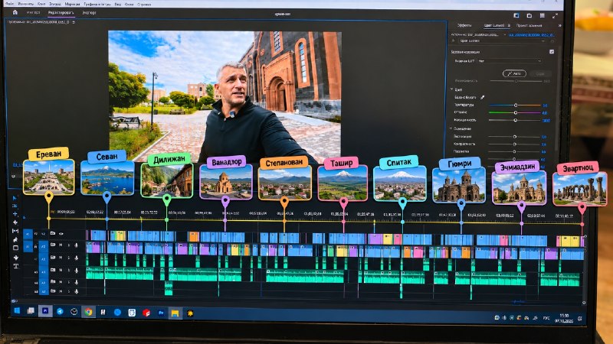Click the Гюмри timeline marker pin

[x=461, y=203]
